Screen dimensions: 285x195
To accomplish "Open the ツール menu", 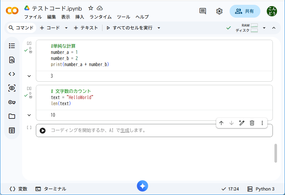I will (124, 17).
